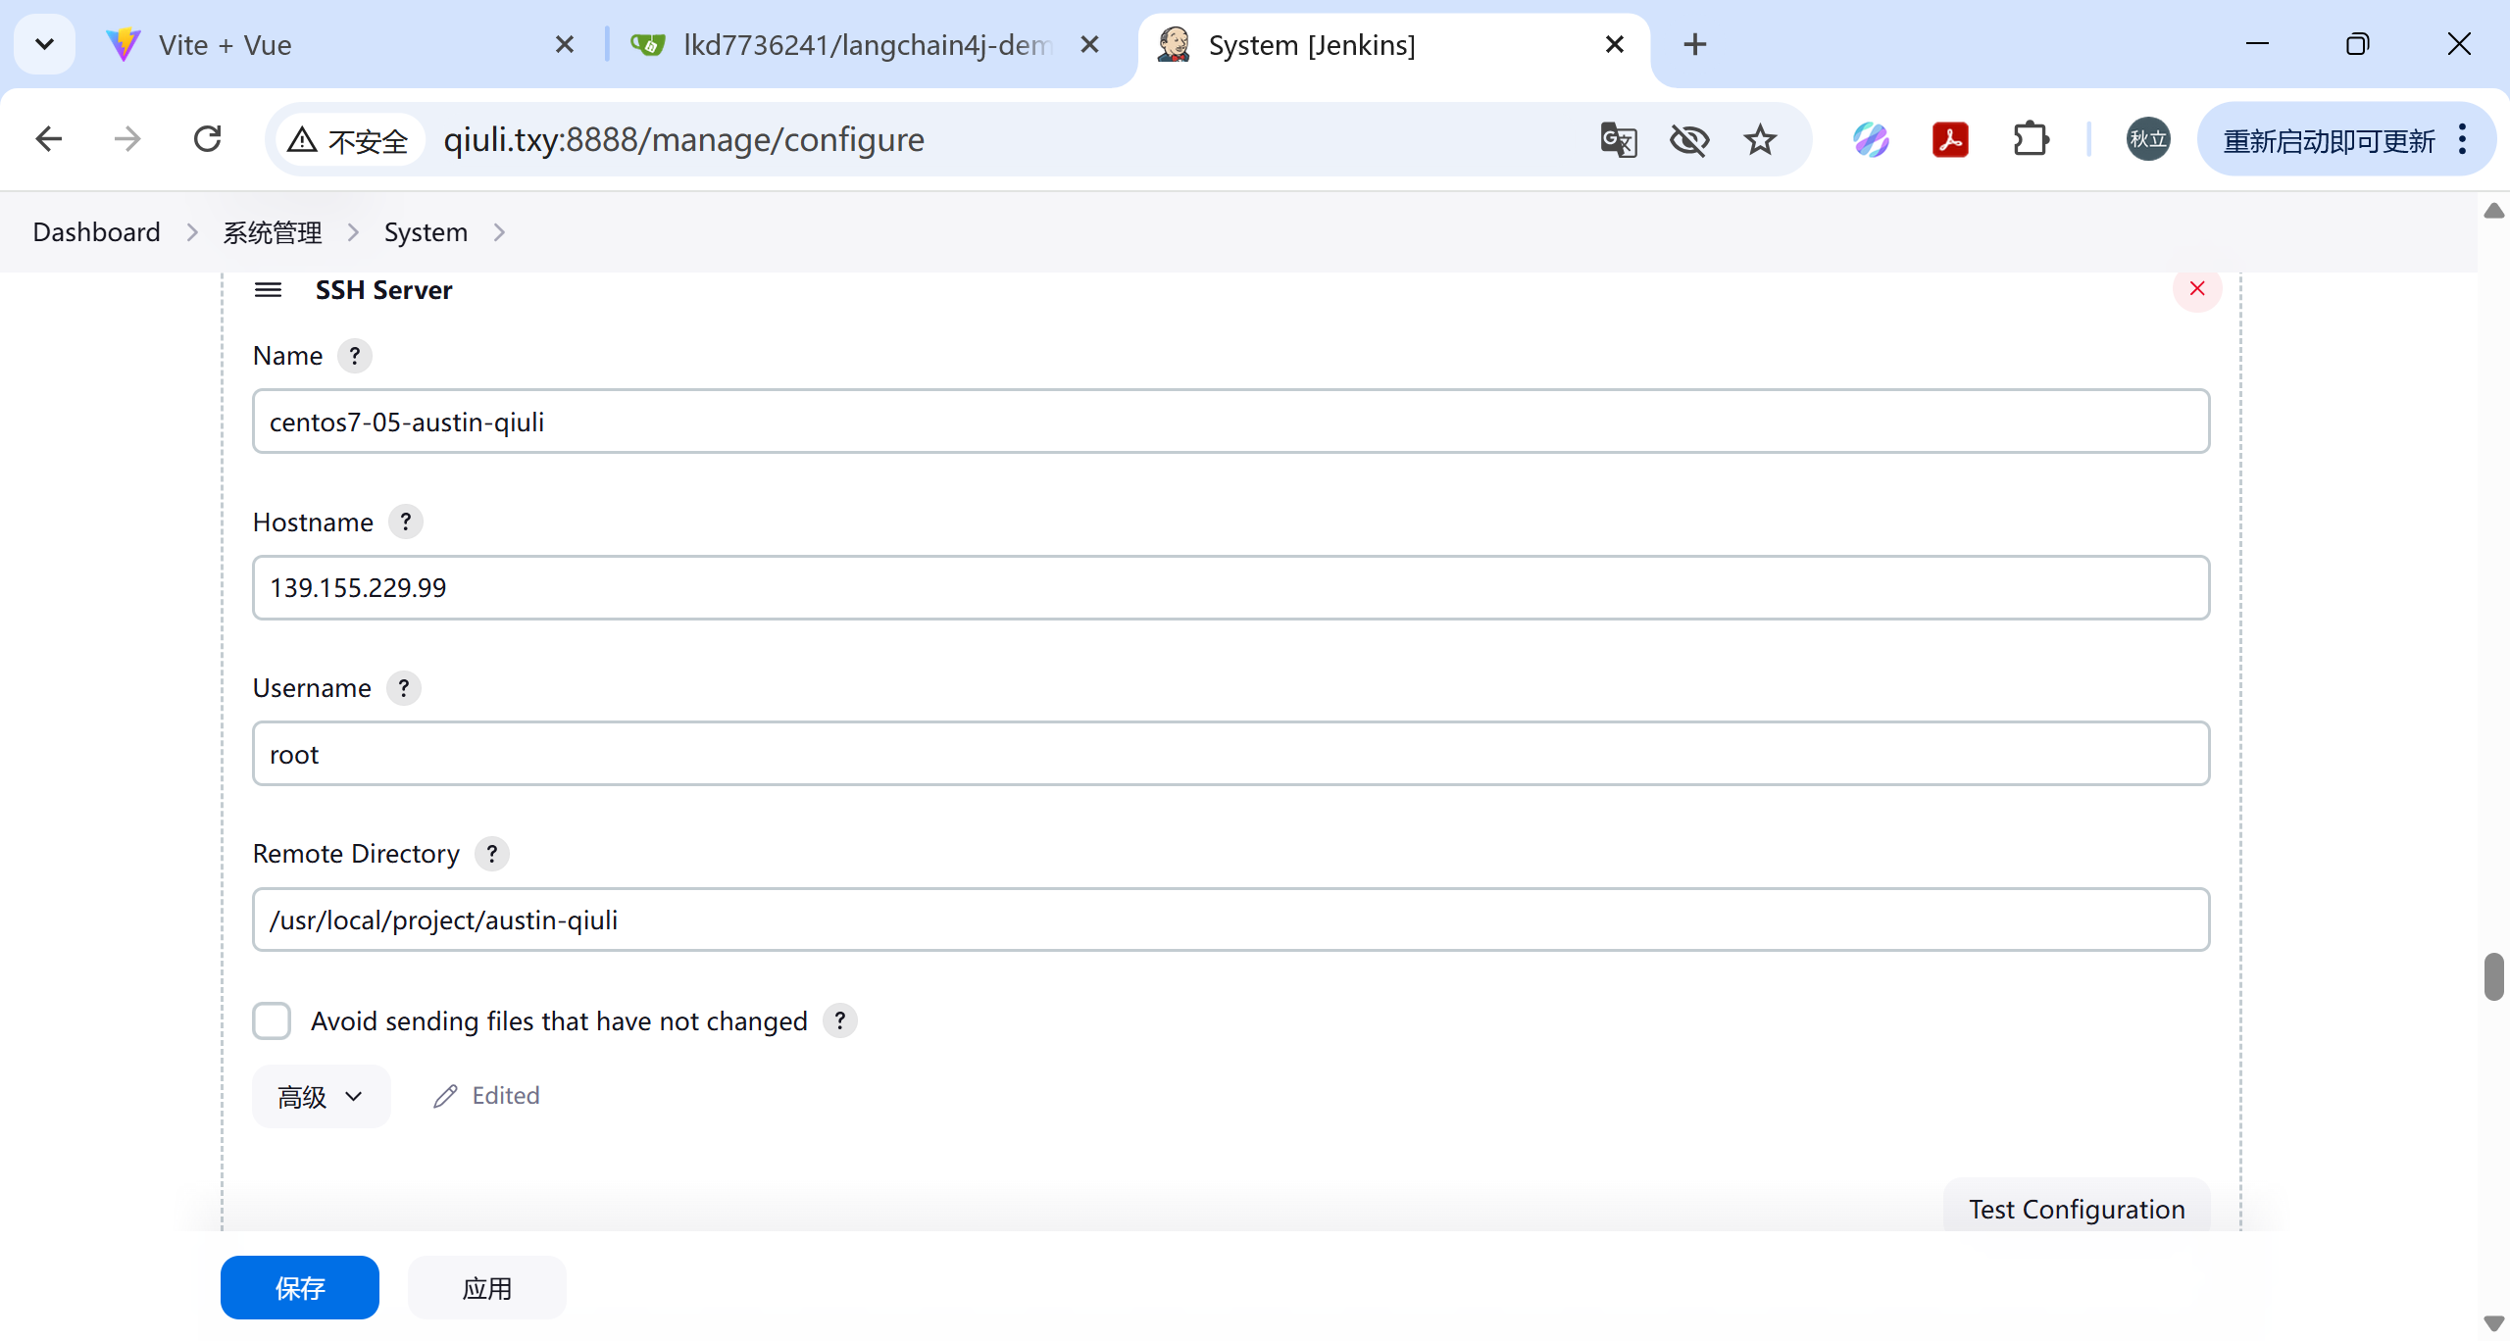Bookmark this page with the star

pos(1760,139)
